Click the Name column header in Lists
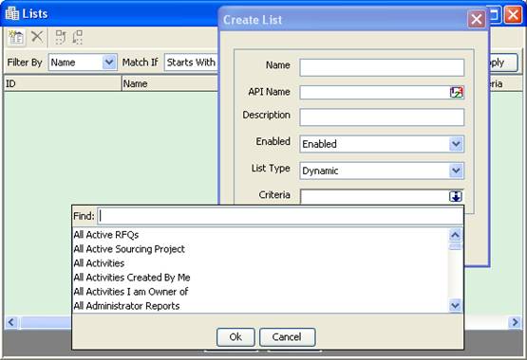Viewport: 527px width, 360px height. [x=170, y=83]
